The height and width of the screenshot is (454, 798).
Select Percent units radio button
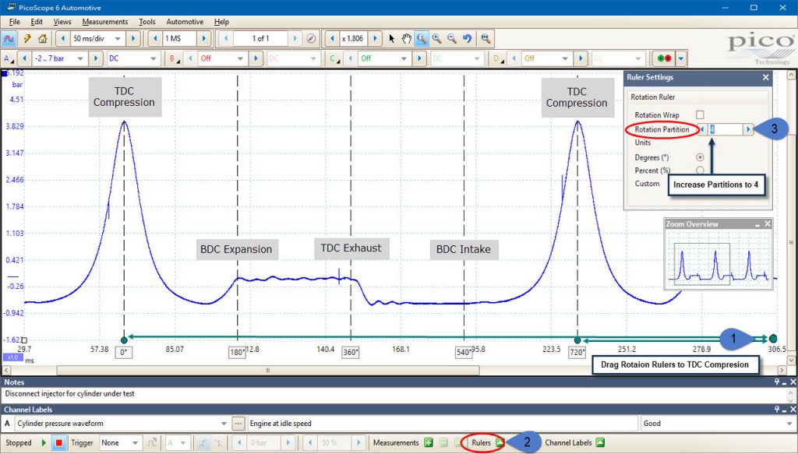(700, 171)
